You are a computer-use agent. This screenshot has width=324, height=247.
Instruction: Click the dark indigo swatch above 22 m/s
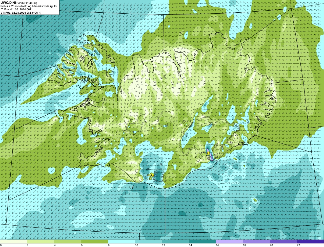(311, 241)
